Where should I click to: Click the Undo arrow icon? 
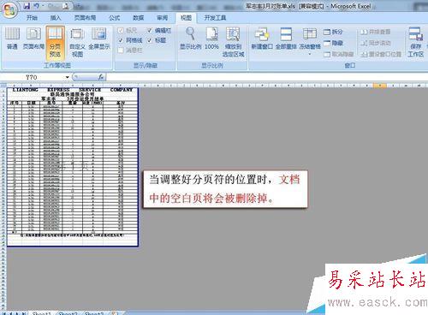point(36,5)
